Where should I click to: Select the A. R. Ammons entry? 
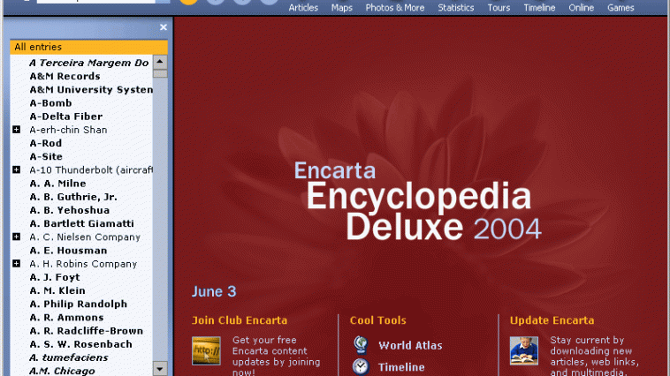coord(66,318)
